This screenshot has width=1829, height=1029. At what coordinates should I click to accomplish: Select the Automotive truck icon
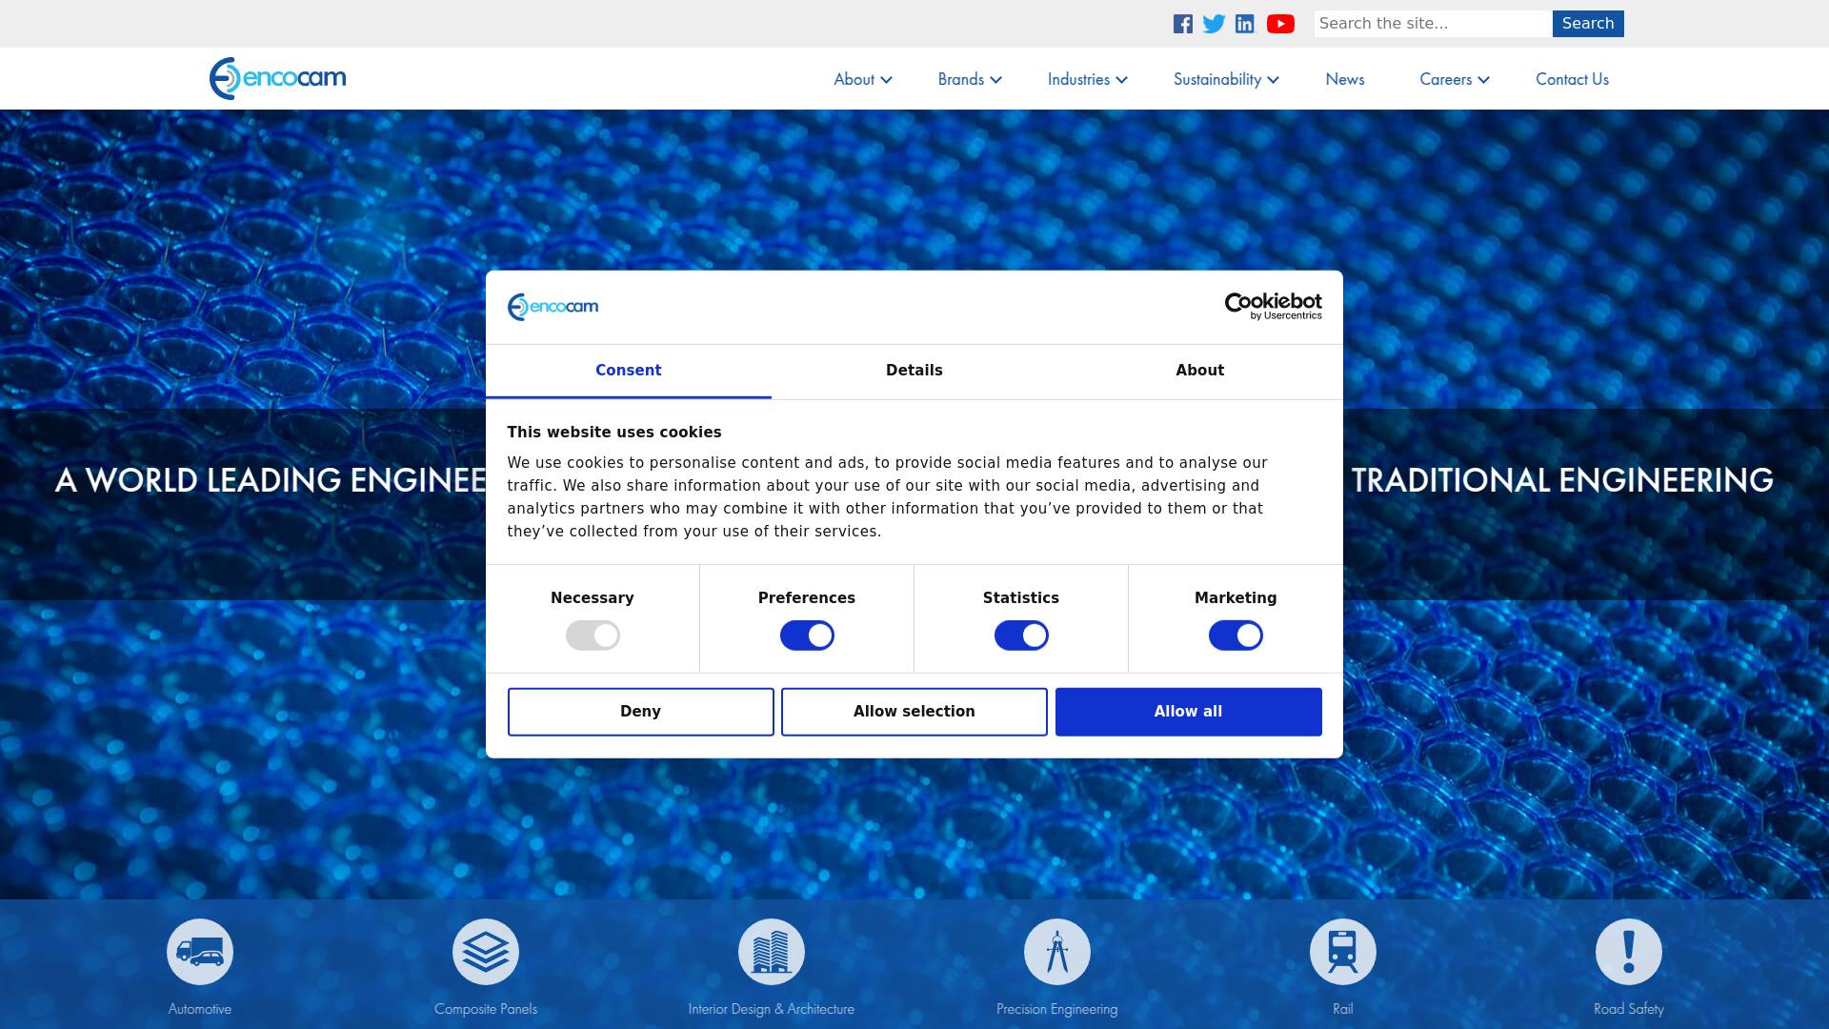199,951
